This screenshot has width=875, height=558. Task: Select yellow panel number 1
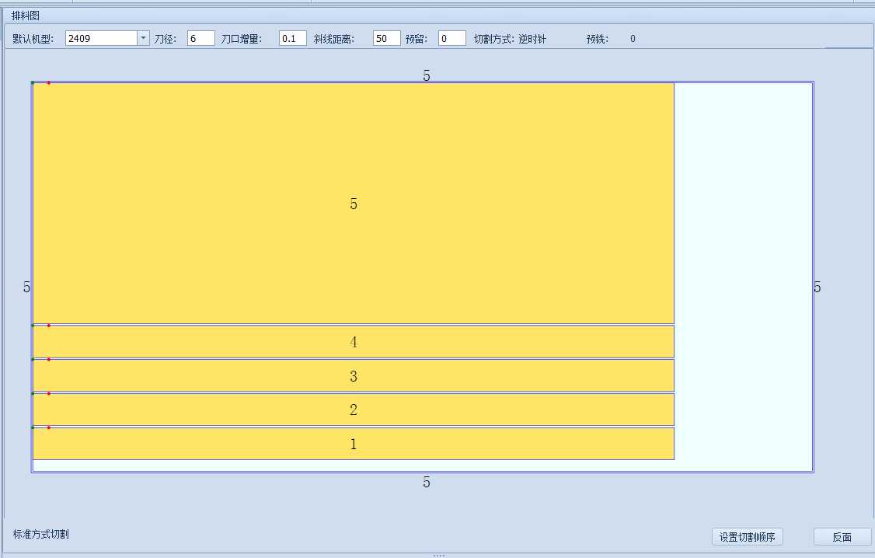[354, 444]
